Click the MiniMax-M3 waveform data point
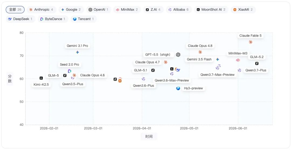Viewport: 291px width, 150px height. click(238, 60)
